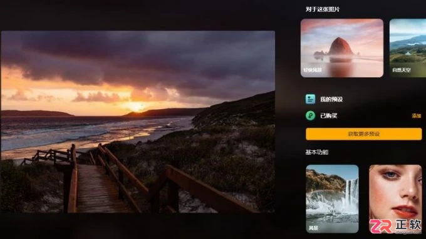Click the orange 获取更多预设 button
The height and width of the screenshot is (239, 426).
(x=363, y=134)
